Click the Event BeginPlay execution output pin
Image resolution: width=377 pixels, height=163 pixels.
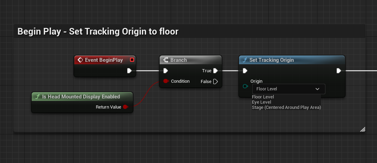click(x=129, y=71)
